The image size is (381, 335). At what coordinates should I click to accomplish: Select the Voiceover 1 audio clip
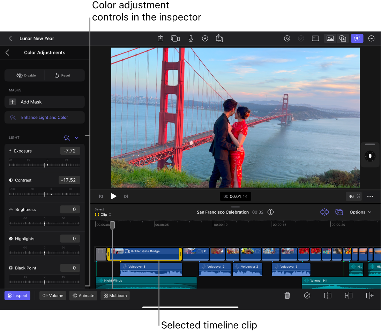pos(151,269)
